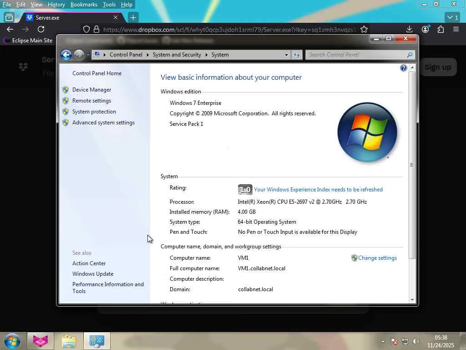
Task: Select the Server.exe browser tab
Action: (x=72, y=18)
